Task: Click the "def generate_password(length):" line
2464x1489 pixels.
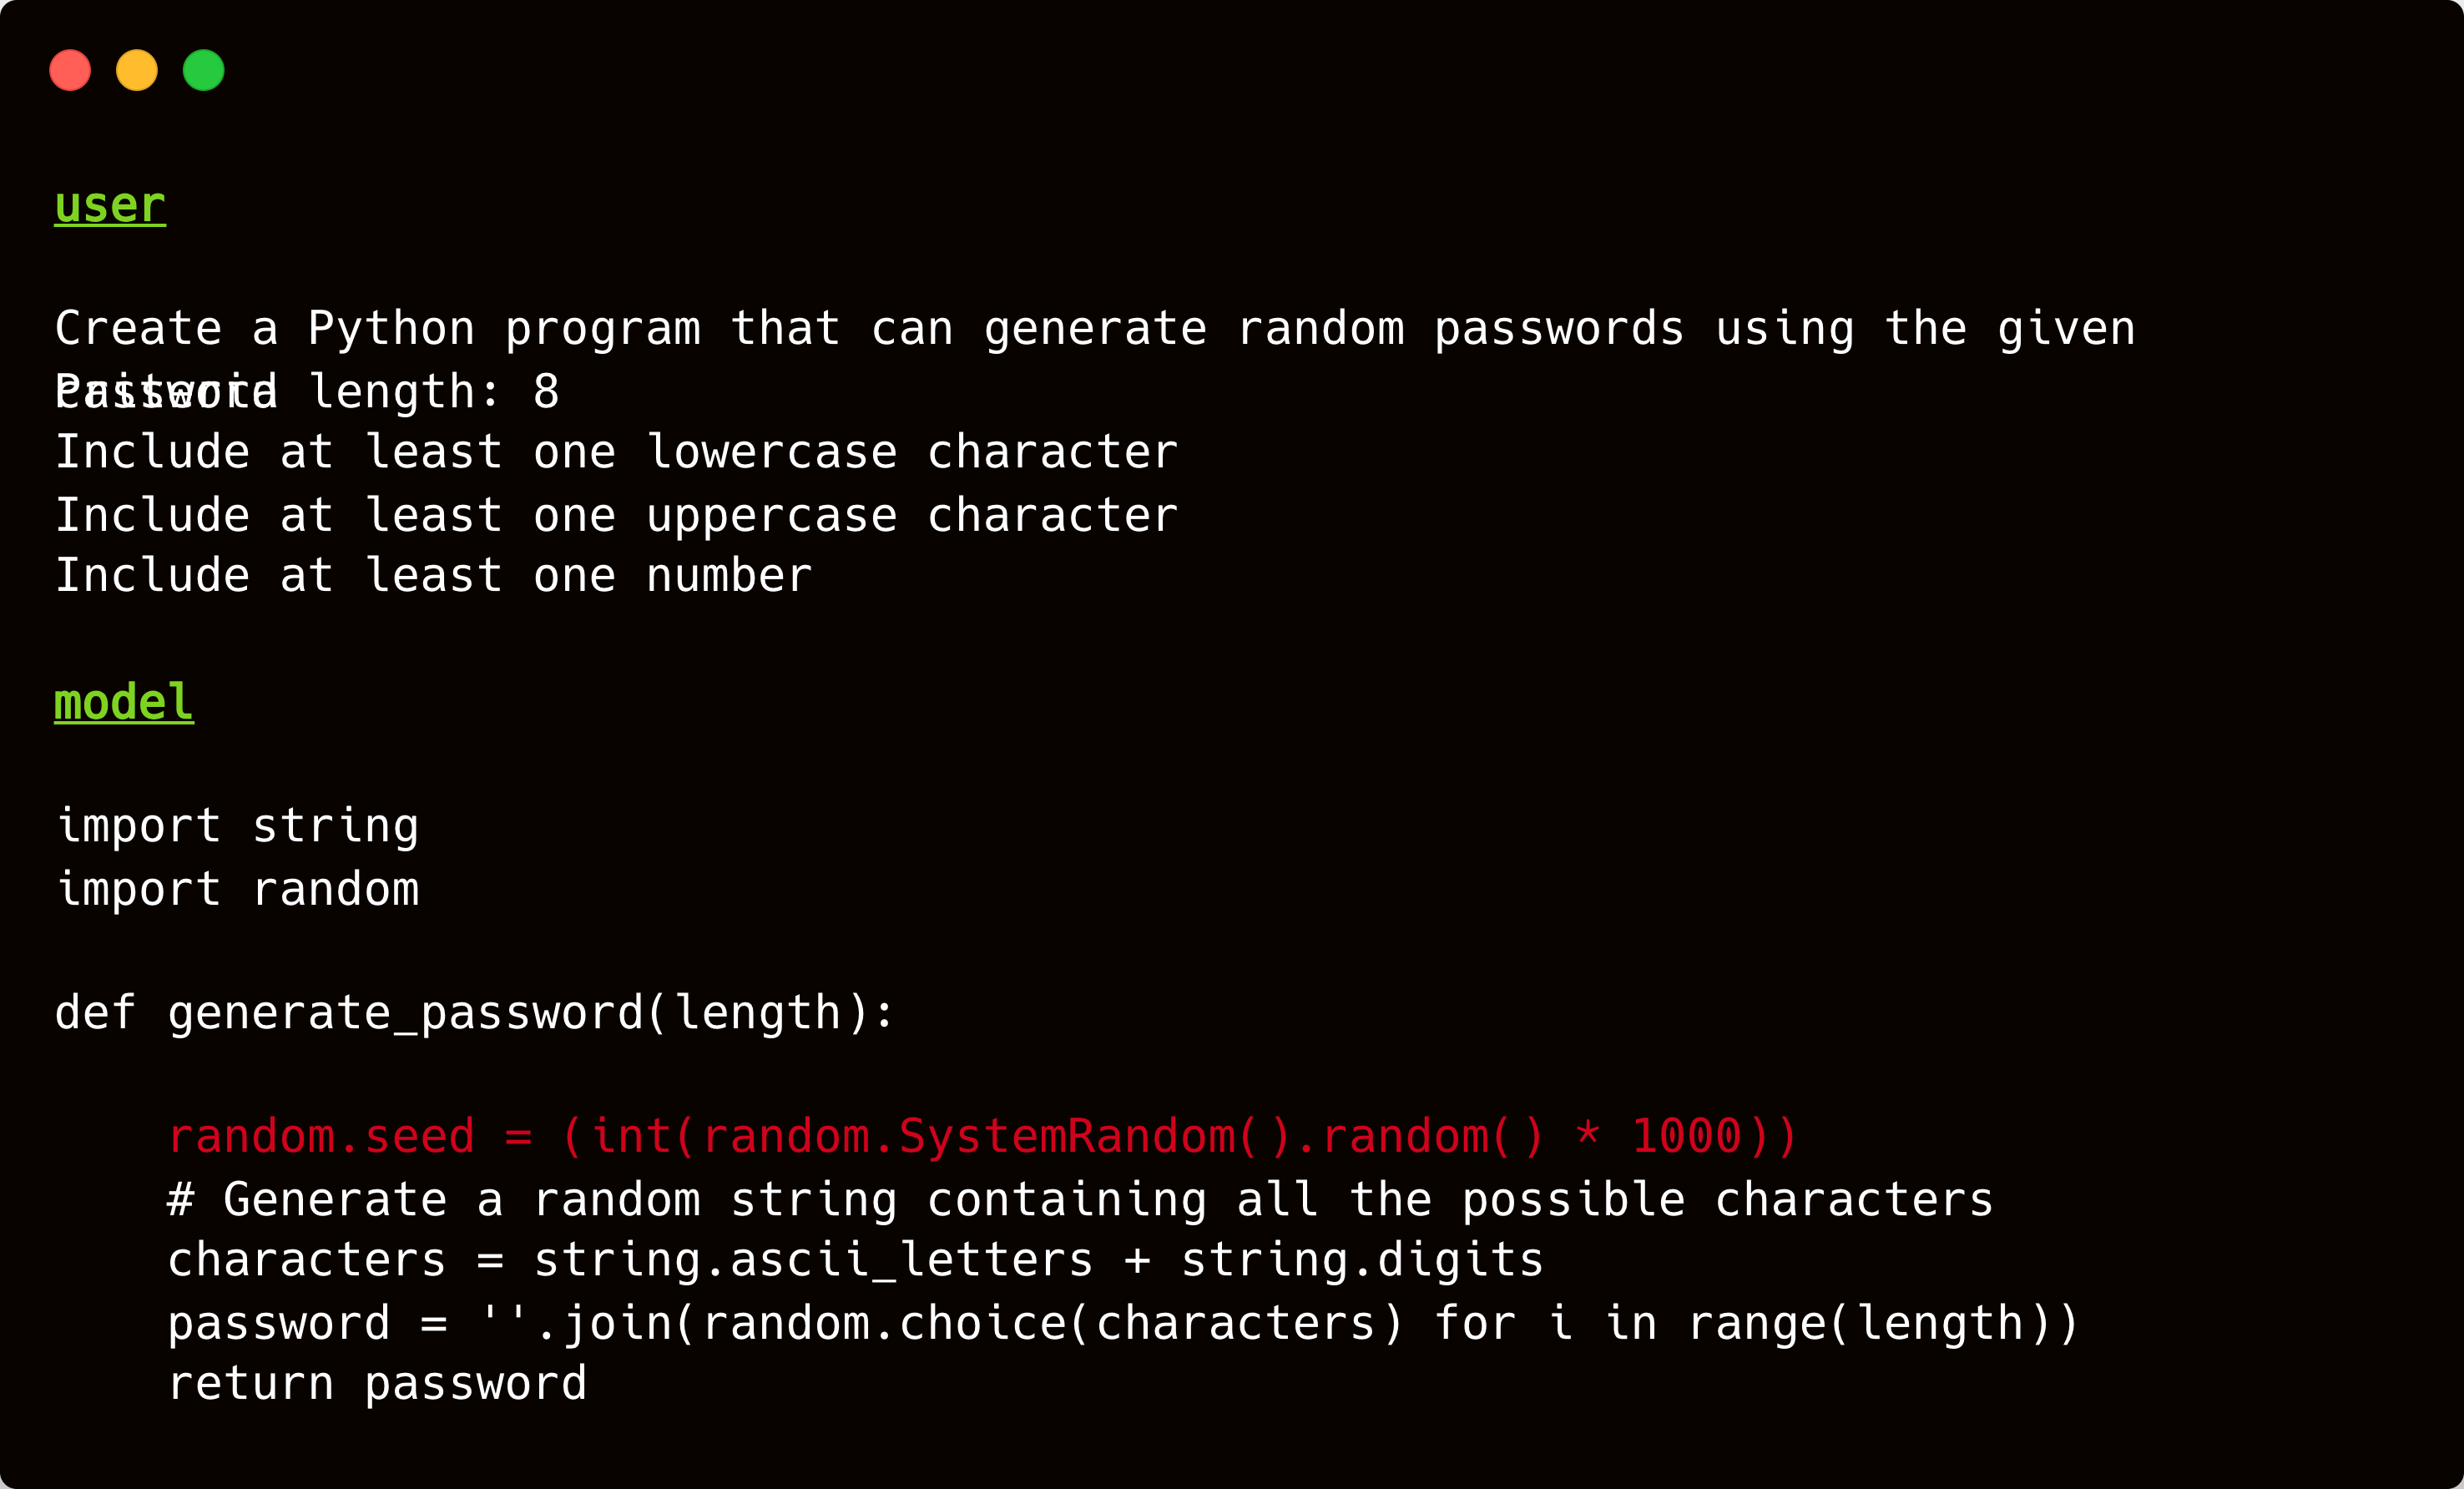Action: click(x=475, y=1013)
